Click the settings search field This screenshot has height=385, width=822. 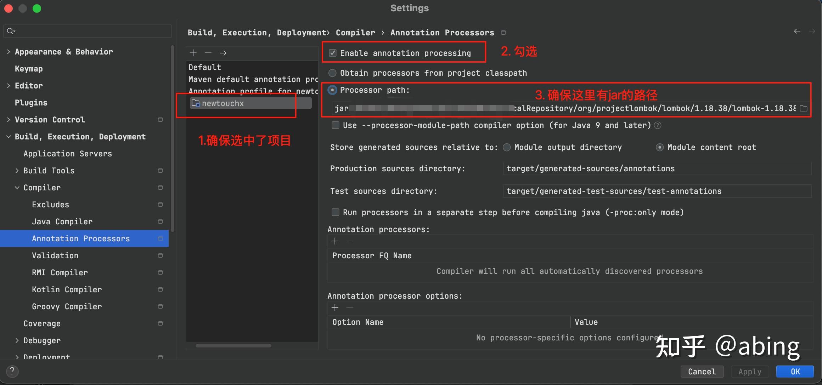(x=88, y=31)
